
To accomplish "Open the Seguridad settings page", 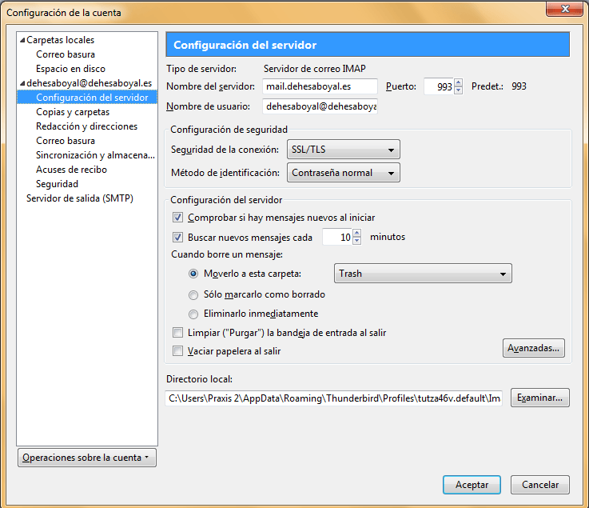I will tap(57, 184).
